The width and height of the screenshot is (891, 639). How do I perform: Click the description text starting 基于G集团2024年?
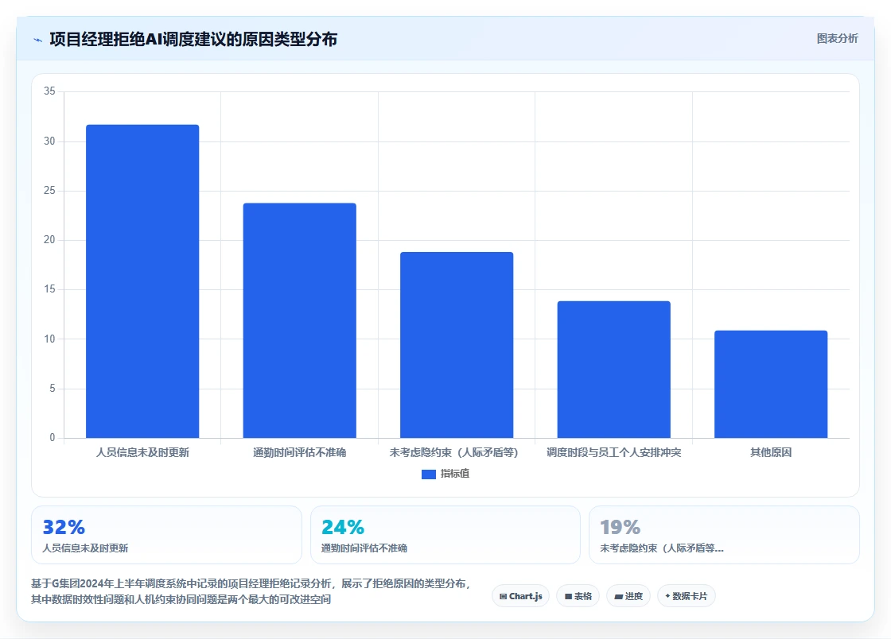[251, 591]
